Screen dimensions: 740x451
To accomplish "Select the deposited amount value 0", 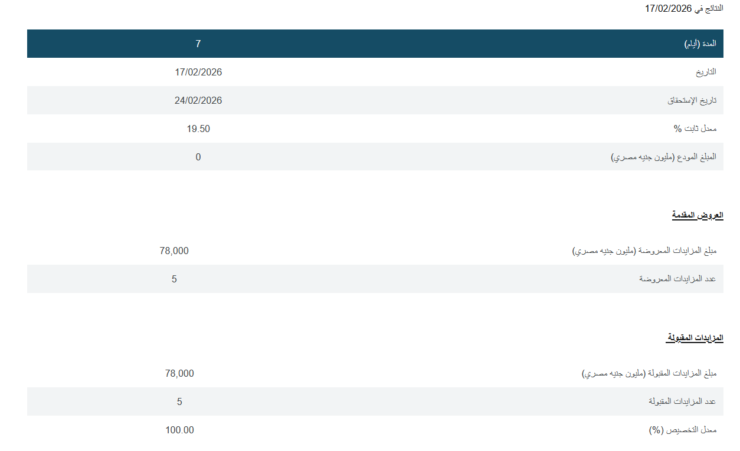I will pyautogui.click(x=198, y=157).
